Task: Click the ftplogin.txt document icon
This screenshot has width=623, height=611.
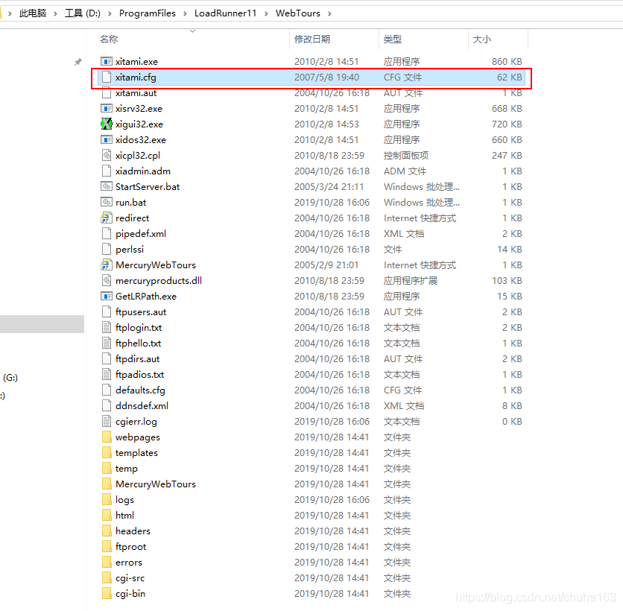Action: pos(106,327)
